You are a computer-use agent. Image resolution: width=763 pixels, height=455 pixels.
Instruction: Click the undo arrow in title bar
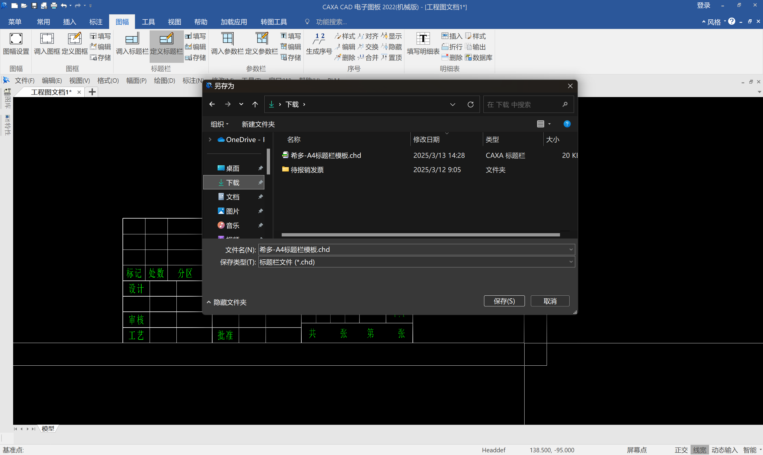point(64,6)
